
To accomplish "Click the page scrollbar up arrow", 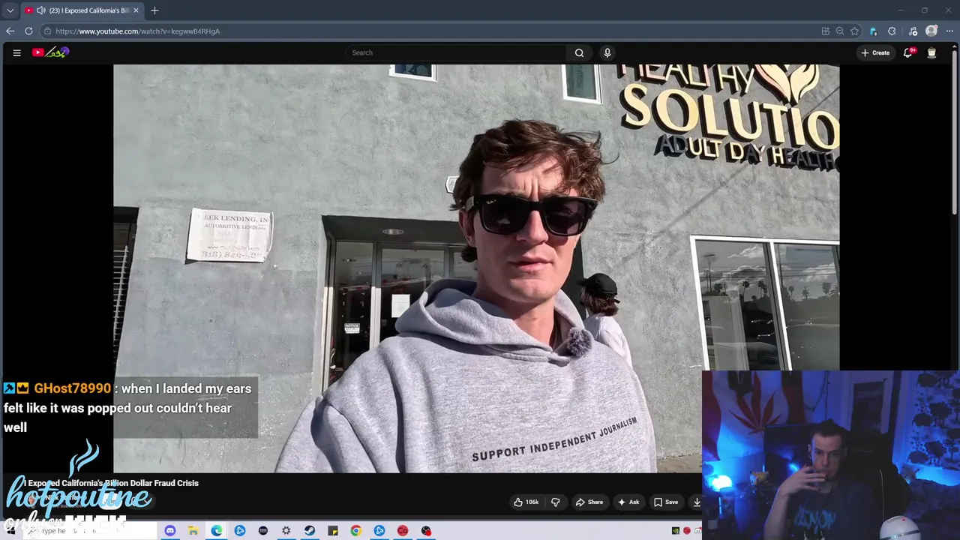I will click(x=955, y=46).
